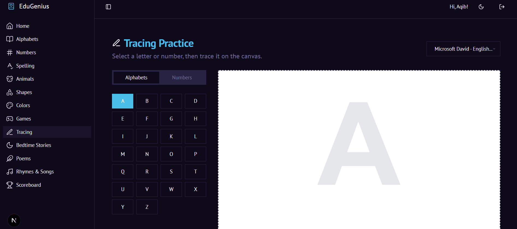Navigate to Spelling section
The height and width of the screenshot is (229, 517).
(25, 66)
